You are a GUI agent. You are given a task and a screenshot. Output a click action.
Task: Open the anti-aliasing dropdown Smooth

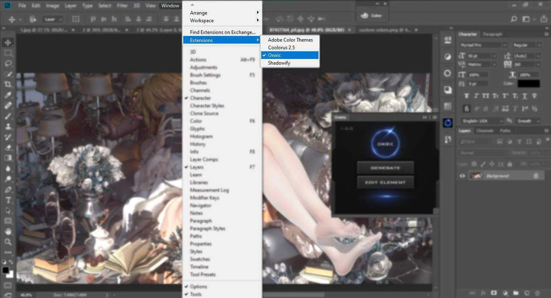pos(528,121)
